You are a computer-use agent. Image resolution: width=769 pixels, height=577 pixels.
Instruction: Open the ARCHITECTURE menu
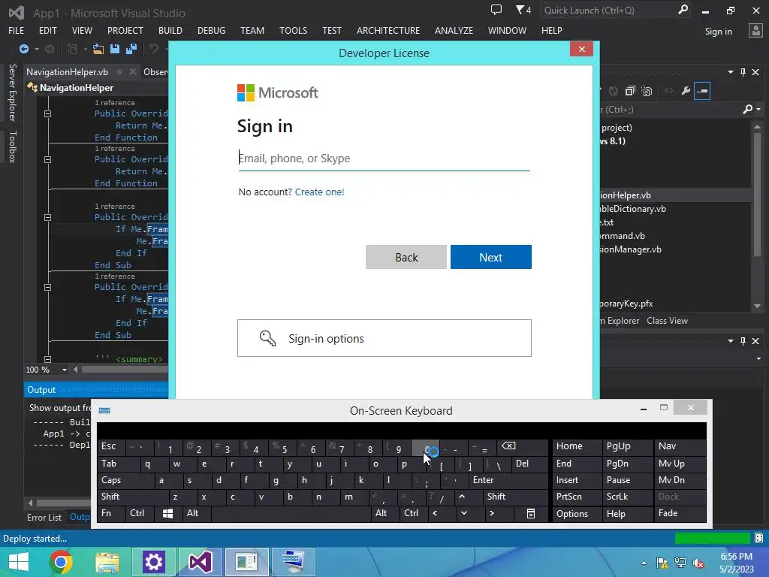point(388,30)
